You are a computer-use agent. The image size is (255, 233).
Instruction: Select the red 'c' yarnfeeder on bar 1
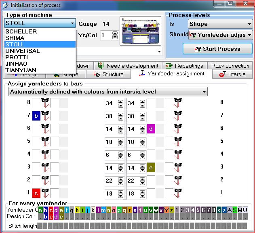pyautogui.click(x=36, y=194)
